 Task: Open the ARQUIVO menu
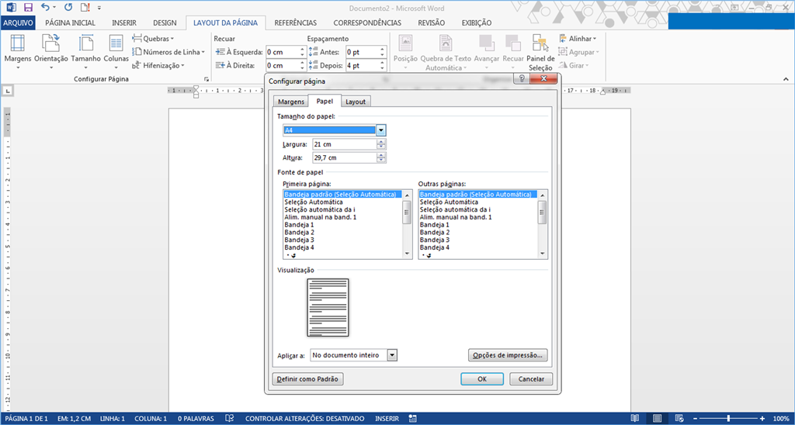(17, 22)
